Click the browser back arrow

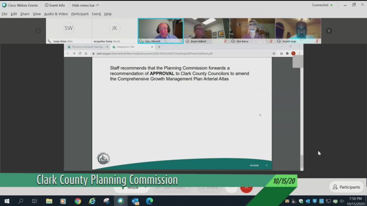tap(68, 54)
